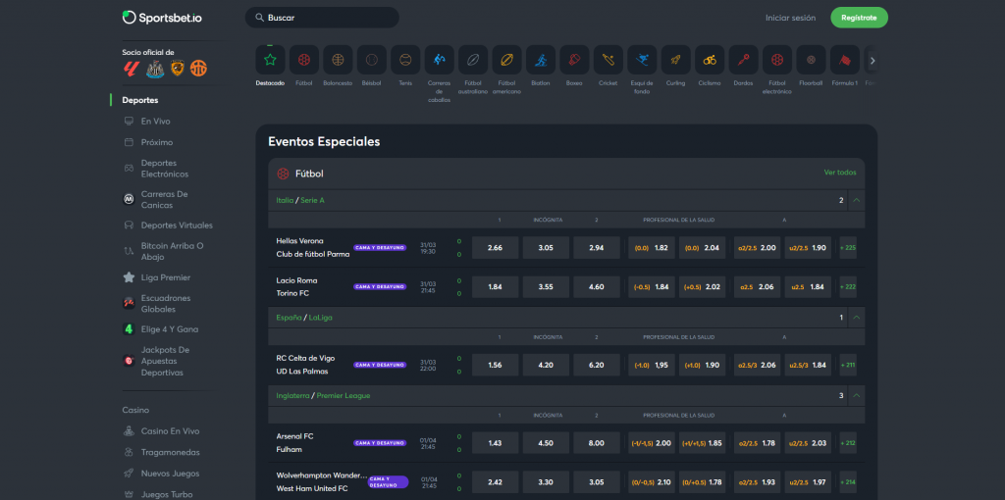Choose Fútbol electrónico icon
This screenshot has height=500, width=1005.
click(777, 60)
